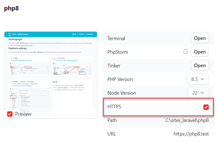The height and width of the screenshot is (141, 218).
Task: Click the php8 site title
Action: pos(11,8)
